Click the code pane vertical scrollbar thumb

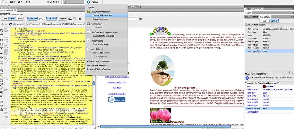tap(94, 83)
